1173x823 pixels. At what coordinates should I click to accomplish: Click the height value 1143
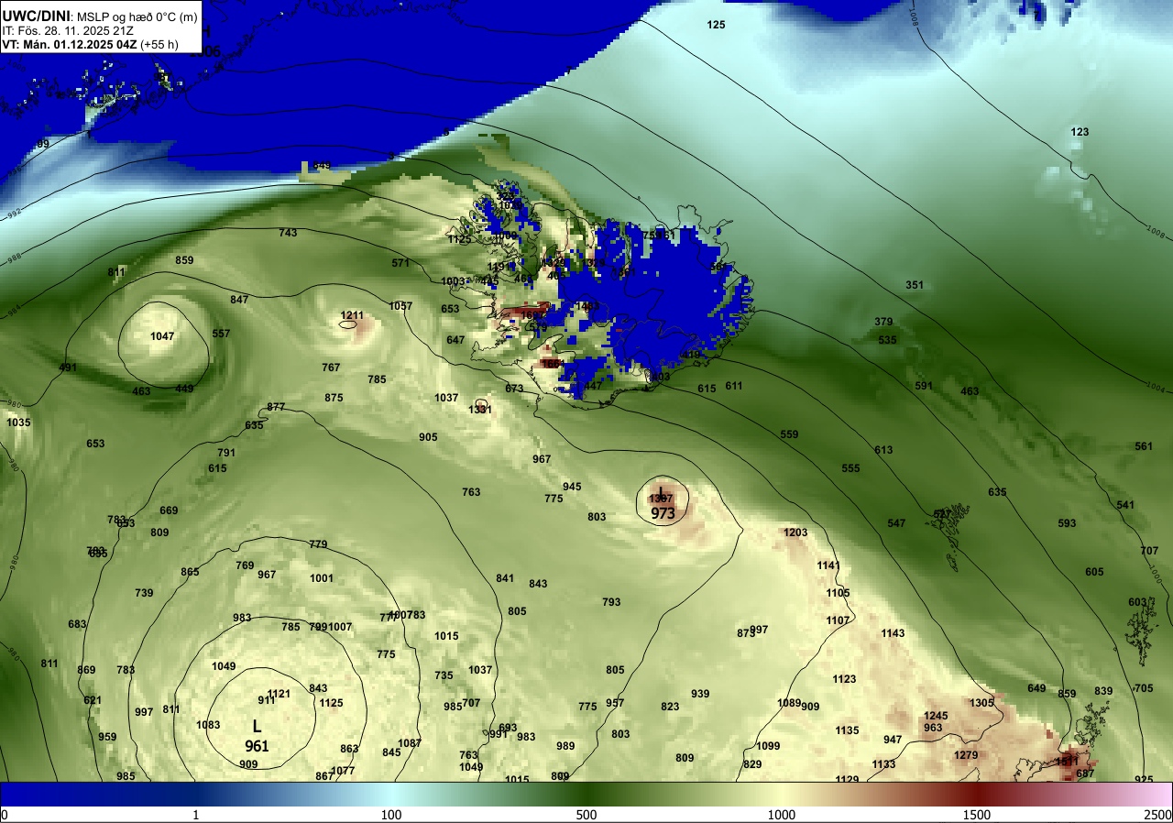coord(893,633)
